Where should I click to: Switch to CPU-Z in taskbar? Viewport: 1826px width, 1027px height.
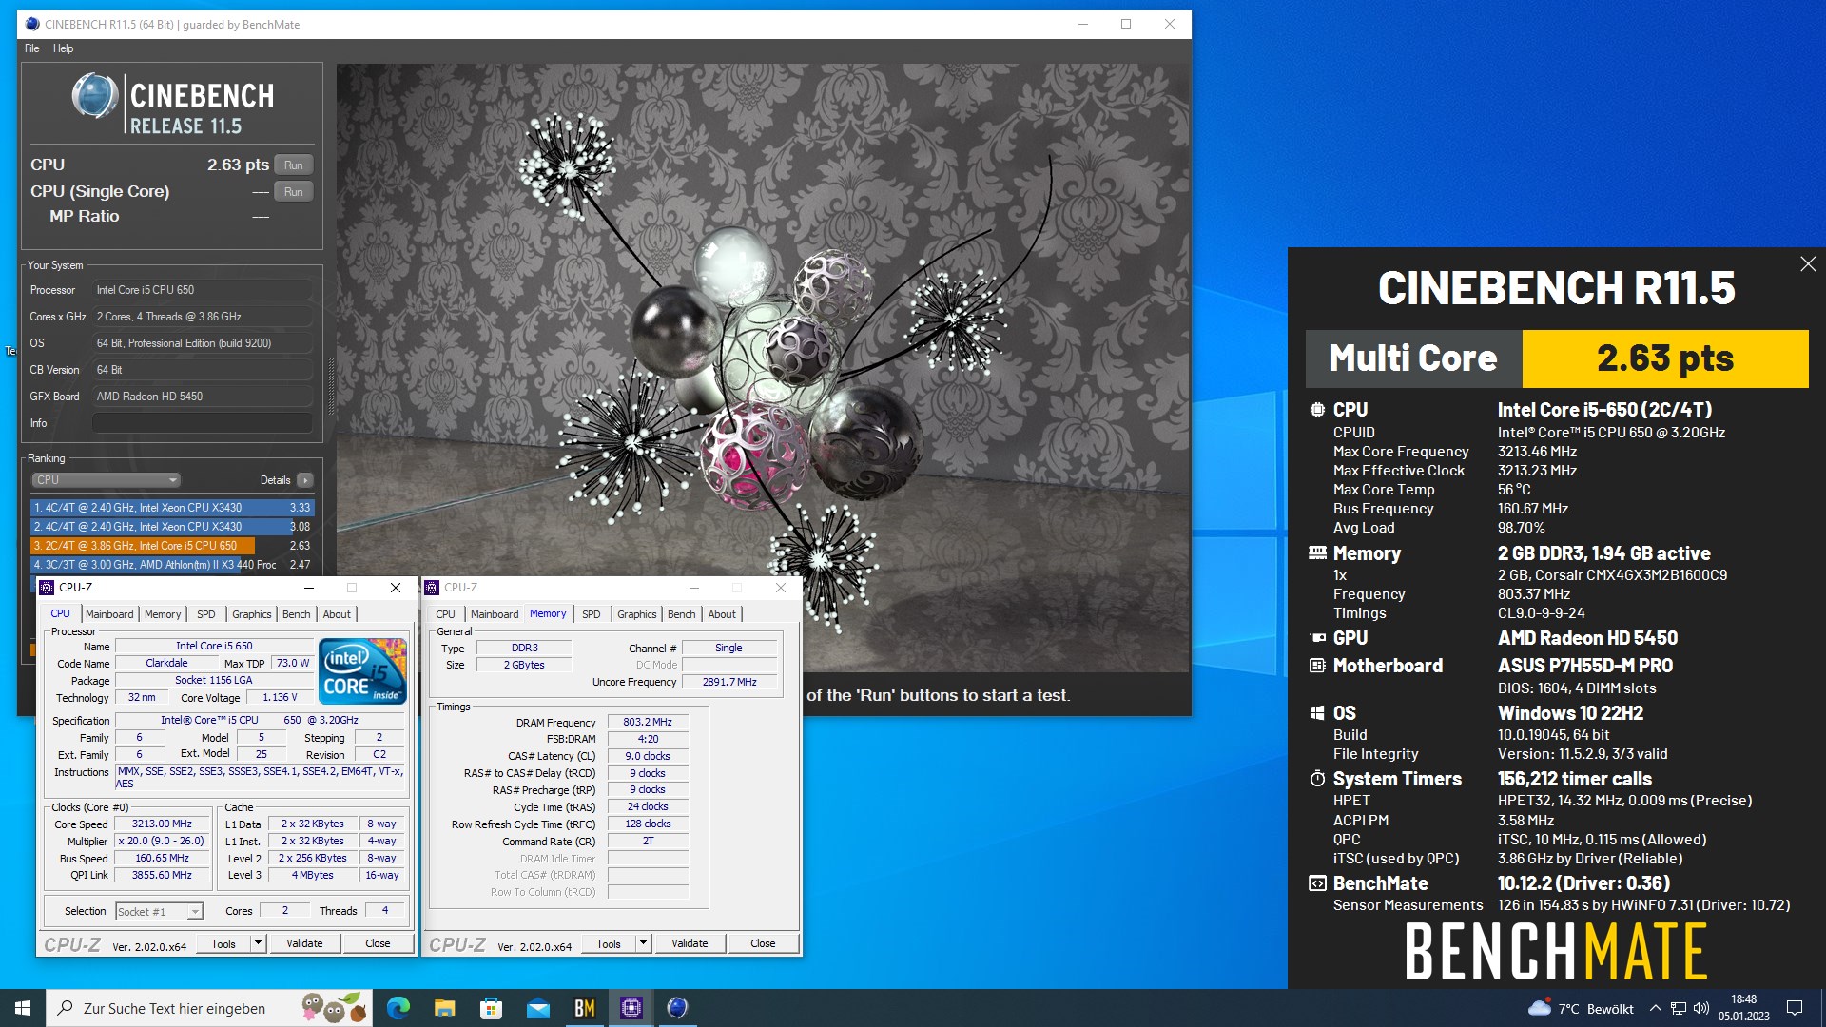[631, 1008]
